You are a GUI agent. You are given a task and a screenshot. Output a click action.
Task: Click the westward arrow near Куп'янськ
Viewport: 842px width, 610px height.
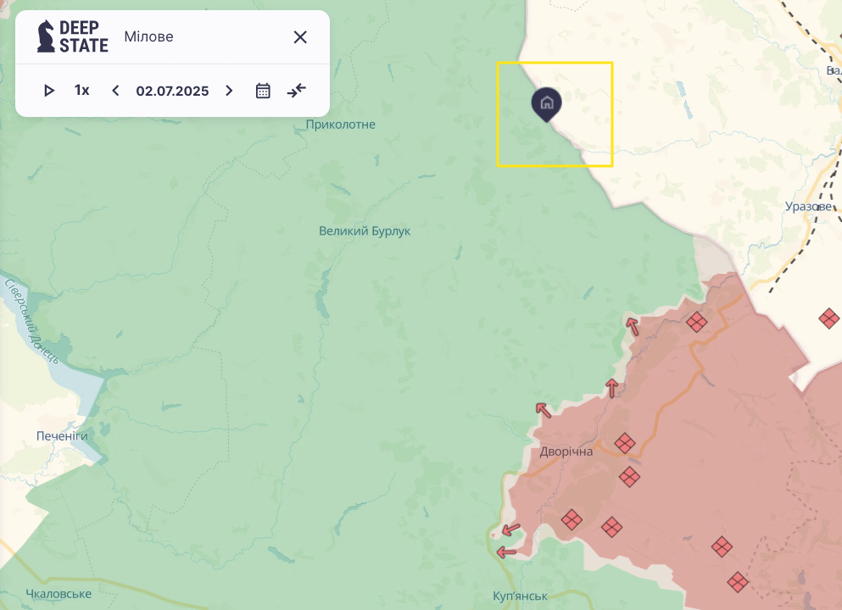(506, 552)
